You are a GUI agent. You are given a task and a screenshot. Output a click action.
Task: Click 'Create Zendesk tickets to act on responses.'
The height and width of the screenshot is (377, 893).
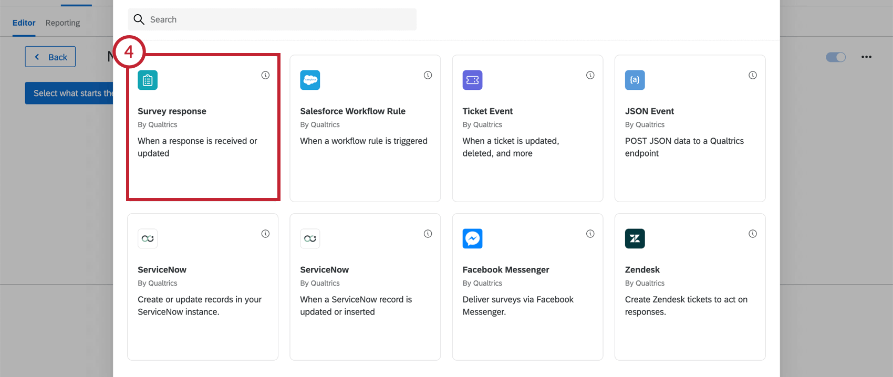[686, 306]
